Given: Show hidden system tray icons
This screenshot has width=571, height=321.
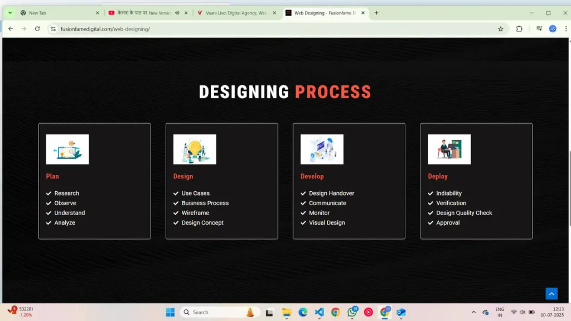Looking at the screenshot, I should [x=473, y=312].
